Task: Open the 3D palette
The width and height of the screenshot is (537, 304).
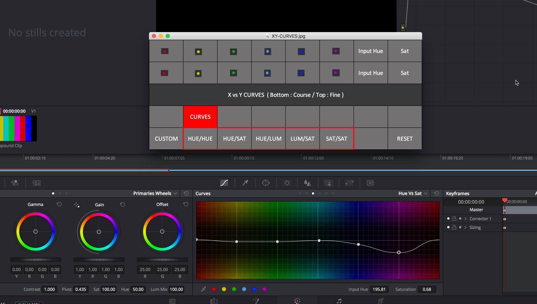Action: tap(370, 183)
